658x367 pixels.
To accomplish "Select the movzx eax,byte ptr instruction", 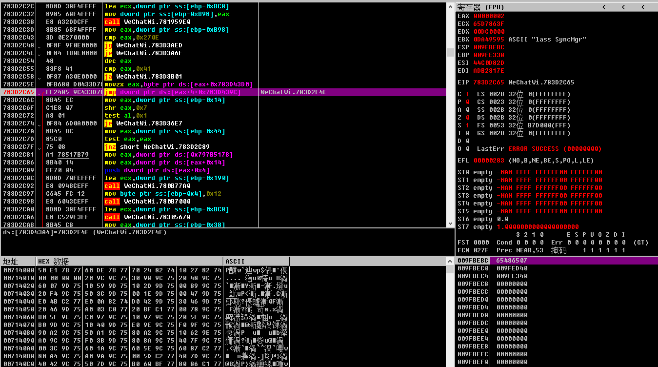I will click(179, 84).
